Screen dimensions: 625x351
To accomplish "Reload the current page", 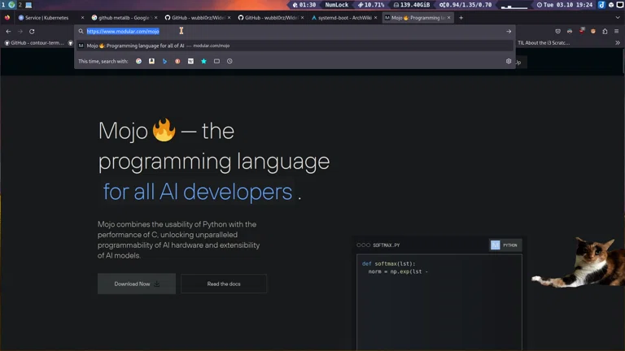I will pos(32,32).
